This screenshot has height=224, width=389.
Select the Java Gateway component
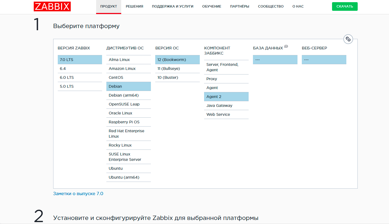tap(226, 106)
